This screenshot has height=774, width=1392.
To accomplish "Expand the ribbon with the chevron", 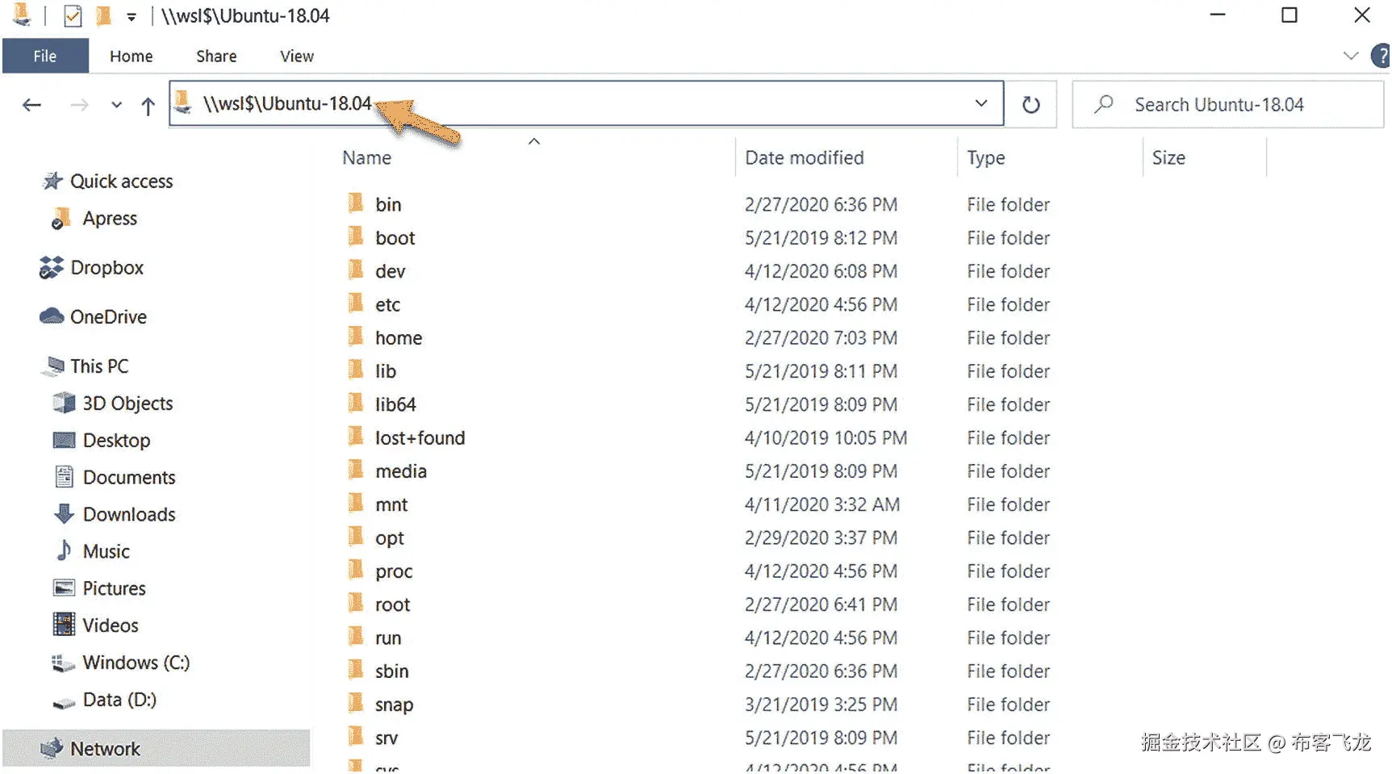I will pos(1350,56).
